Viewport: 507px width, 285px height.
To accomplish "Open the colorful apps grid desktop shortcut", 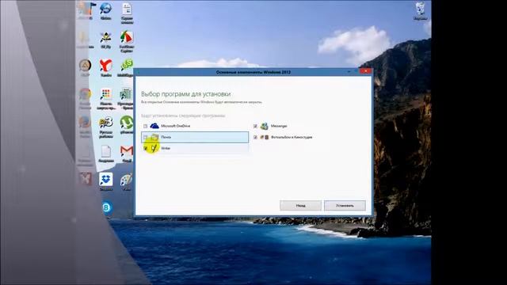I will point(105,99).
